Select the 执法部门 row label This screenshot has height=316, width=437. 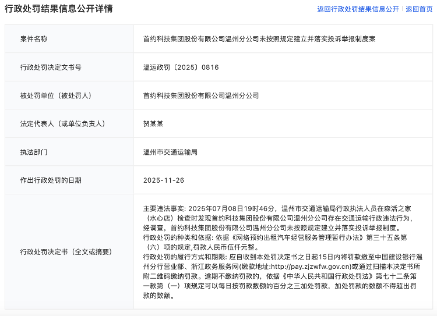[34, 152]
